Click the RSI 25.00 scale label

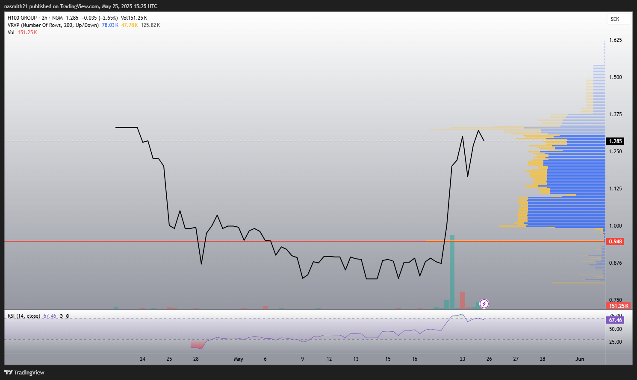coord(616,342)
